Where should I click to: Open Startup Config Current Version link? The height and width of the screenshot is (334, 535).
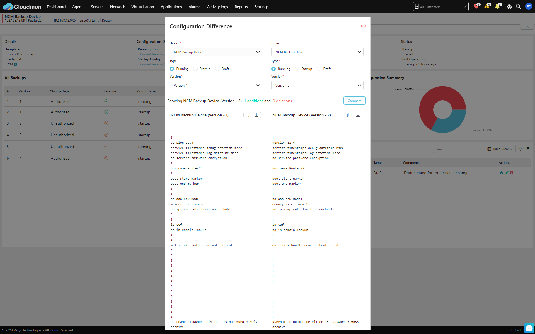point(152,64)
